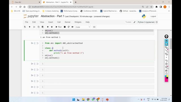This screenshot has width=181, height=102.
Task: Open PowerPoint from taskbar
Action: 107,99
